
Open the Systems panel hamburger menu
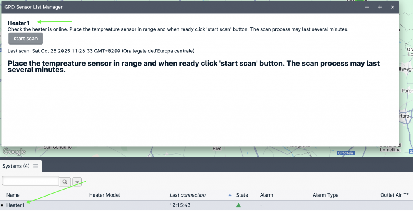point(35,166)
